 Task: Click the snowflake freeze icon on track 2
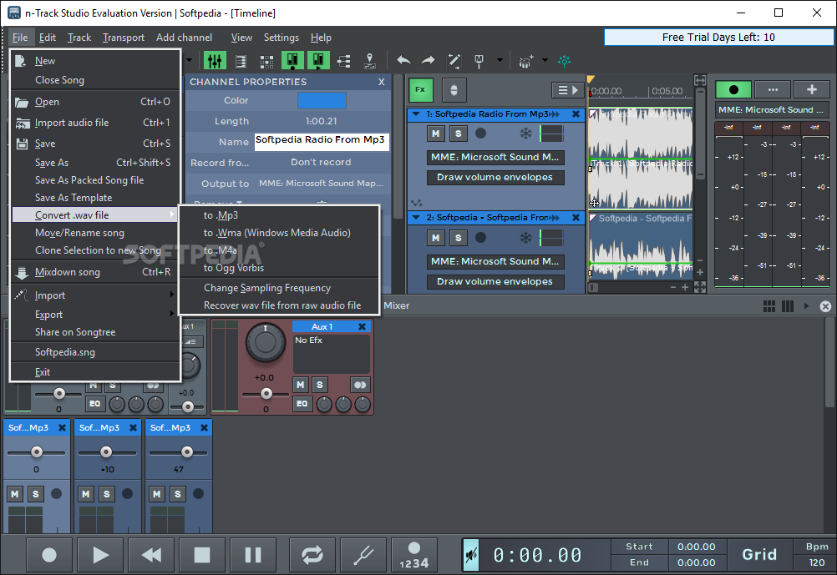pyautogui.click(x=525, y=238)
